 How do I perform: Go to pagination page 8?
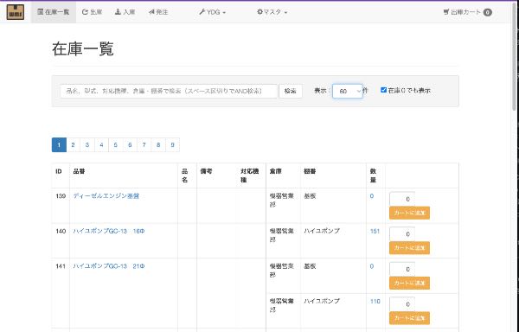[x=158, y=145]
